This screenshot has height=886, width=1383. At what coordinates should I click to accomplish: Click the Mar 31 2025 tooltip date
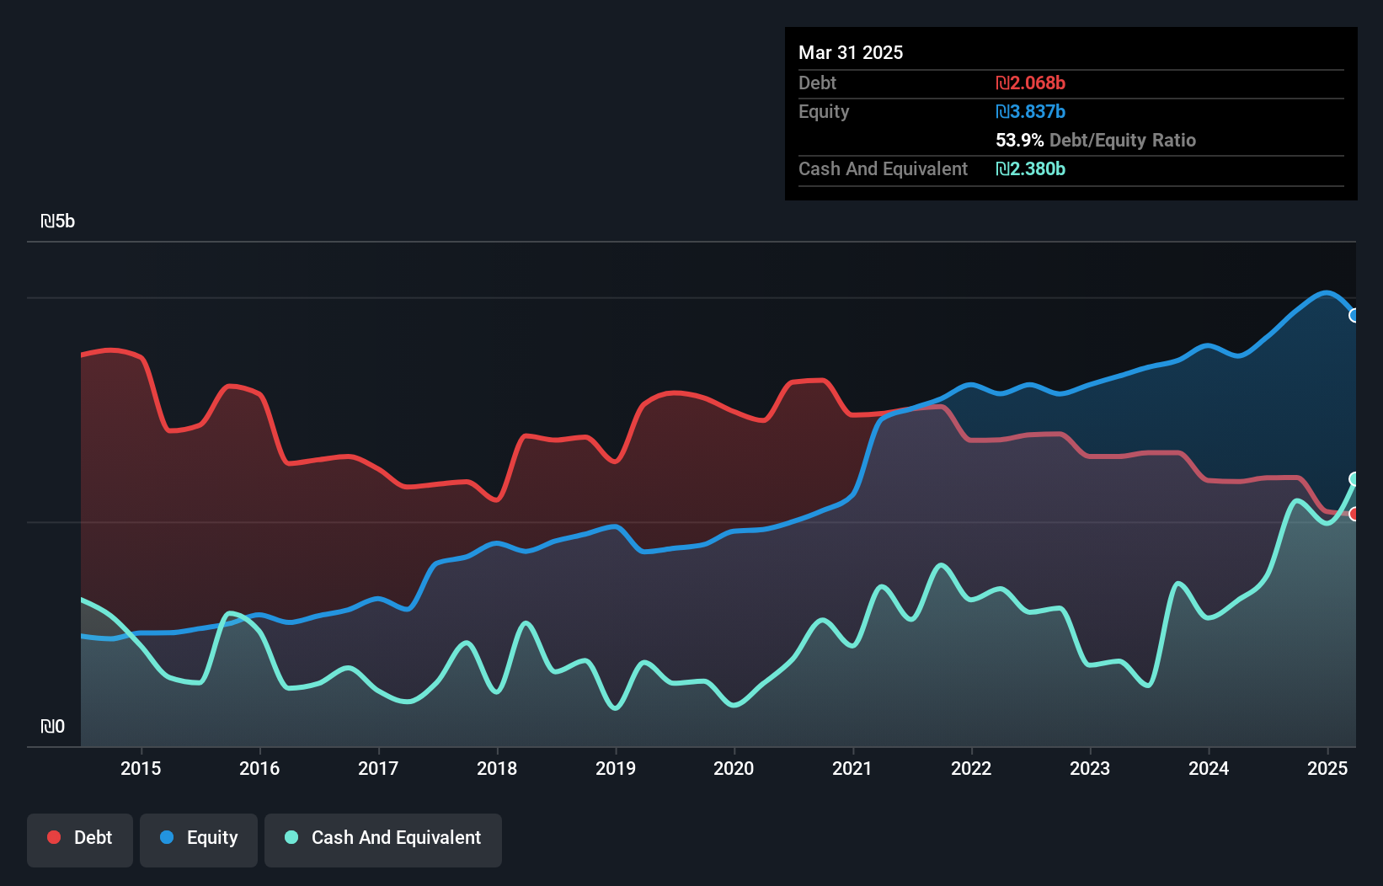(851, 52)
